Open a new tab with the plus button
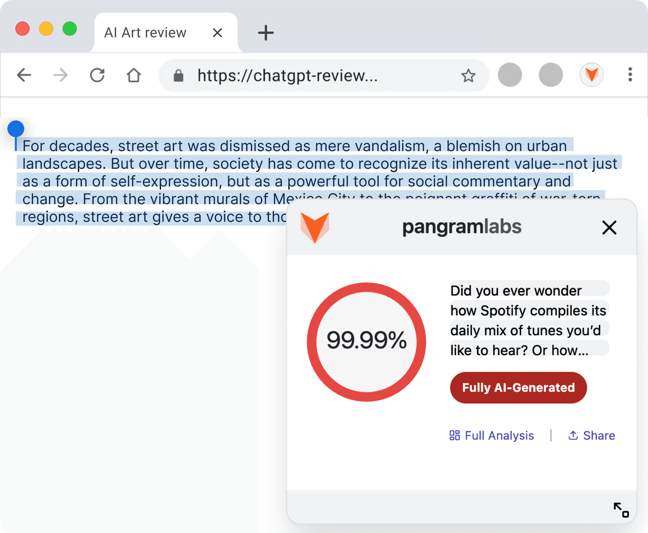Image resolution: width=648 pixels, height=533 pixels. 266,32
